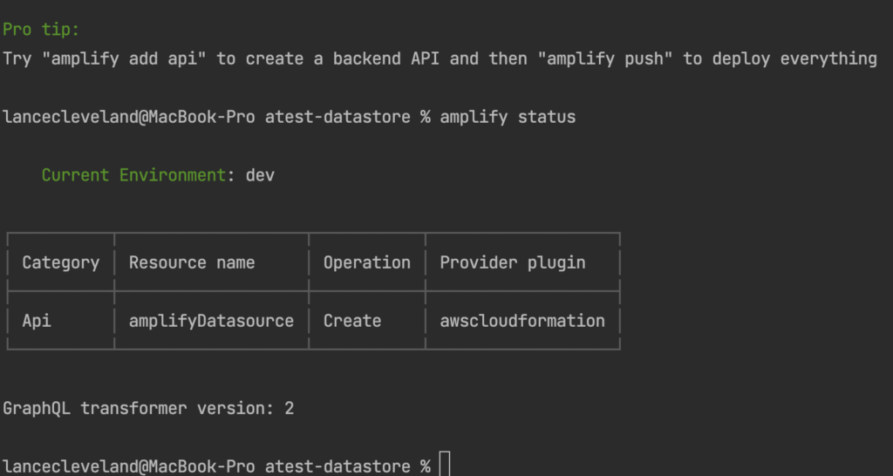Click the green "Pro tip:" heading
The height and width of the screenshot is (476, 893).
coord(41,30)
